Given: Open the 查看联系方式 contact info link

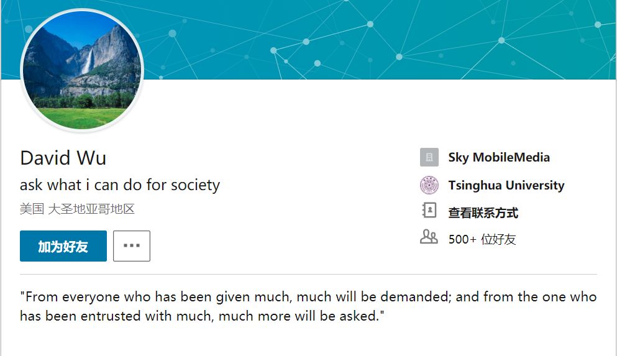Looking at the screenshot, I should coord(483,213).
